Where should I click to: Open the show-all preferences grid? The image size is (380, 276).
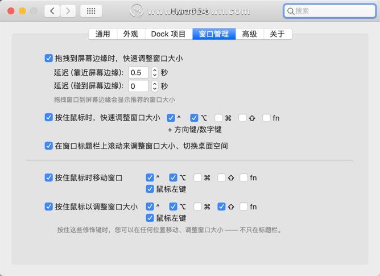click(91, 11)
